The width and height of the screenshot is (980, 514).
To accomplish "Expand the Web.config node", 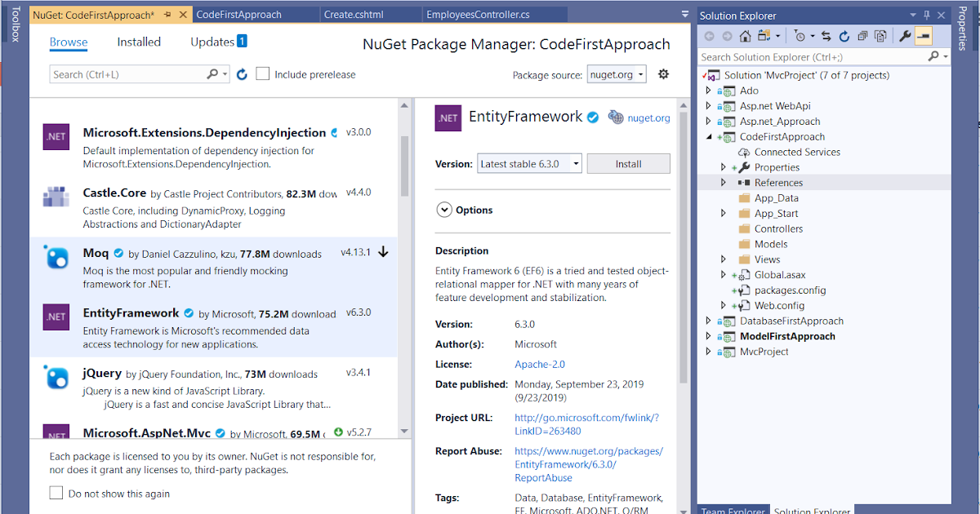I will (724, 305).
